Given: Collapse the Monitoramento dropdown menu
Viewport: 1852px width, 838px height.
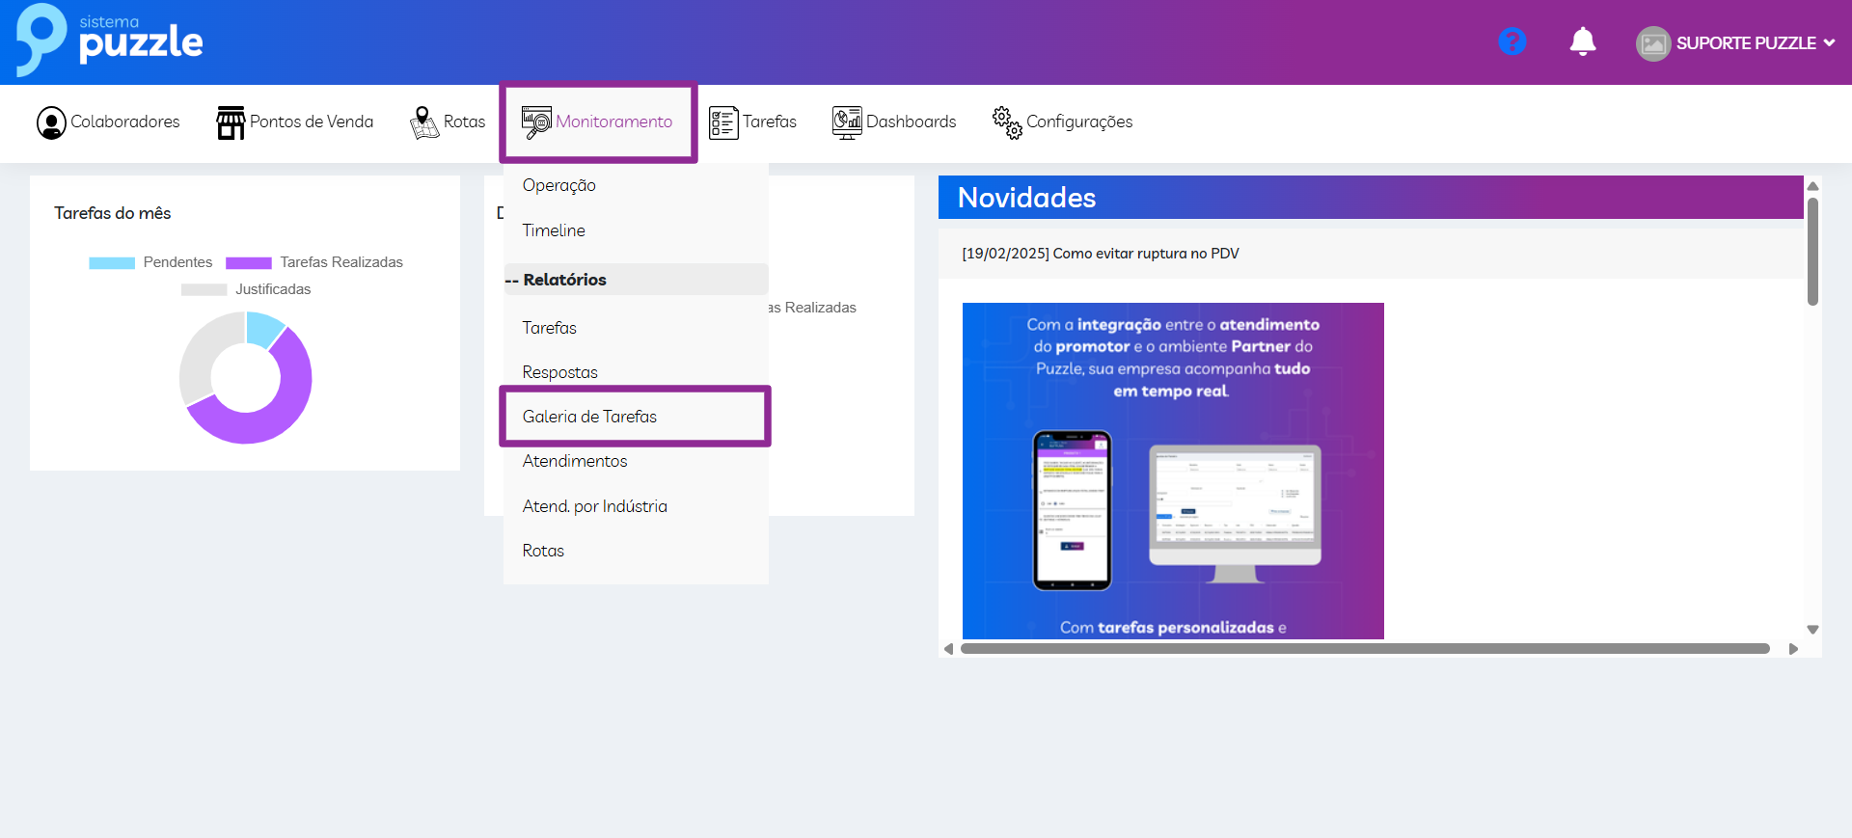Looking at the screenshot, I should click(x=598, y=122).
